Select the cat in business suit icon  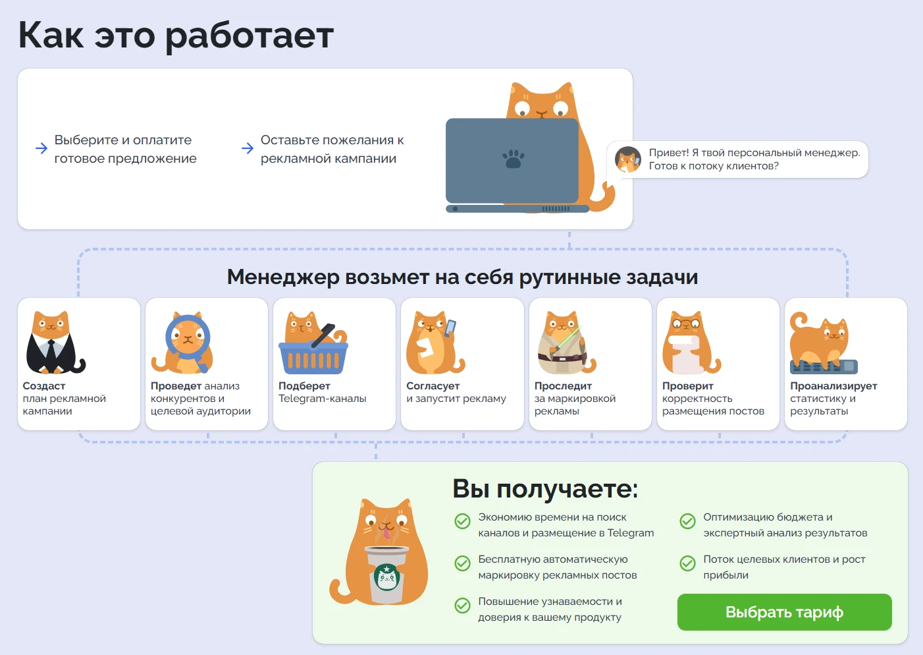[56, 343]
